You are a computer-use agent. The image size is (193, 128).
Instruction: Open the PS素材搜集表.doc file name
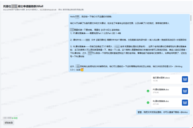pyautogui.click(x=161, y=89)
